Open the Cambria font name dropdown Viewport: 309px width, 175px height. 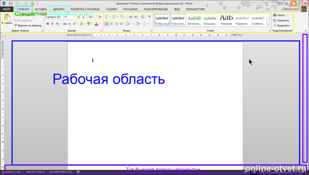(62, 17)
